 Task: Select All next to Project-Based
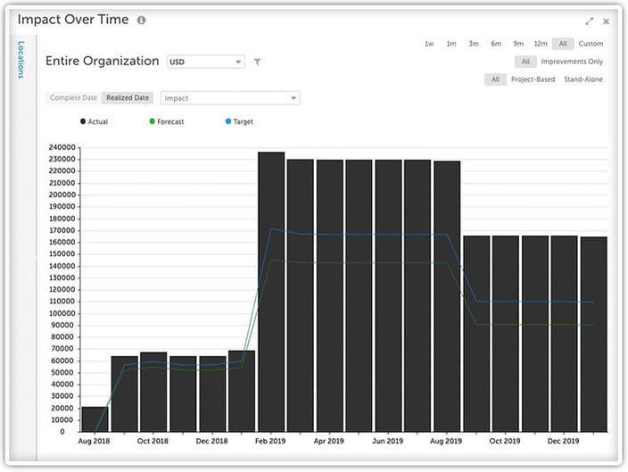[x=495, y=79]
